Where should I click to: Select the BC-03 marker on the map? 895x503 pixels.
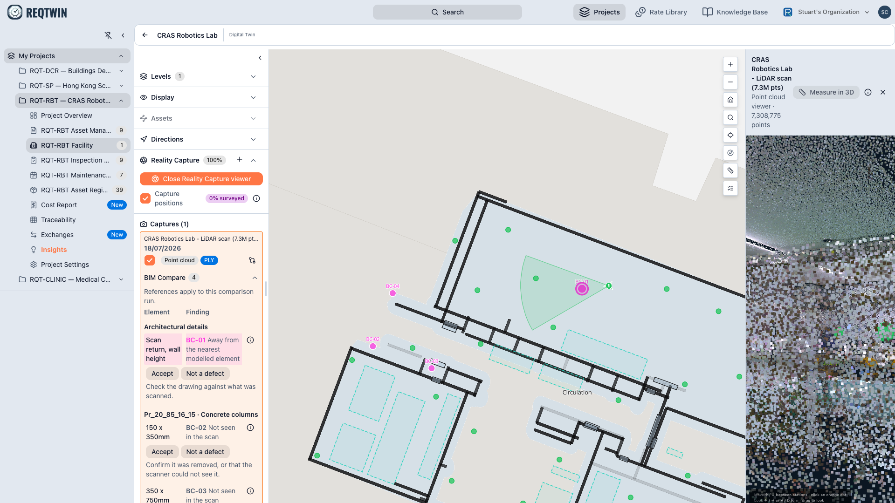[432, 368]
